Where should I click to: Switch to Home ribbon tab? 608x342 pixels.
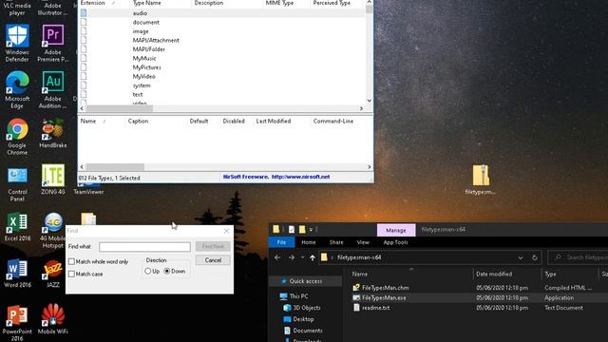click(308, 242)
